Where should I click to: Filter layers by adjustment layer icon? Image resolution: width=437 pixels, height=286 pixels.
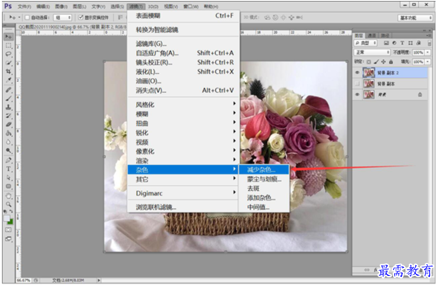coord(394,43)
